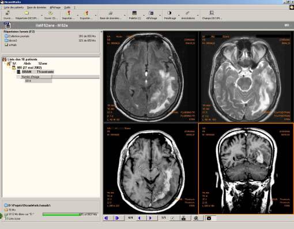This screenshot has width=294, height=229.
Task: Open the Champs DICOM toolbar icon
Action: 212,13
